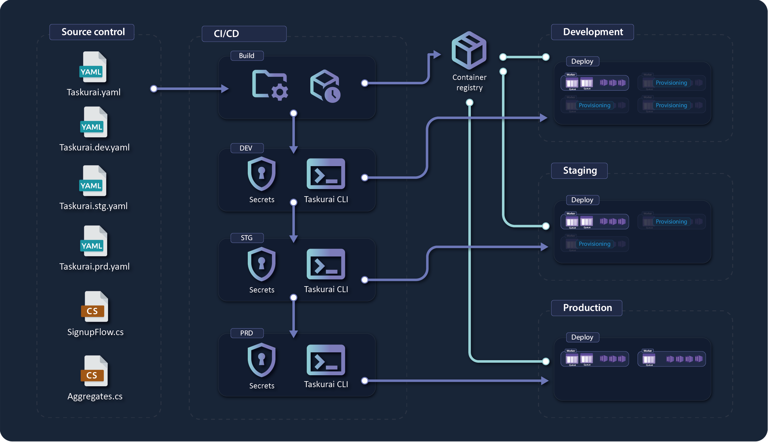Image resolution: width=768 pixels, height=442 pixels.
Task: Click the first Provisioning worker in Development
Action: tap(671, 83)
